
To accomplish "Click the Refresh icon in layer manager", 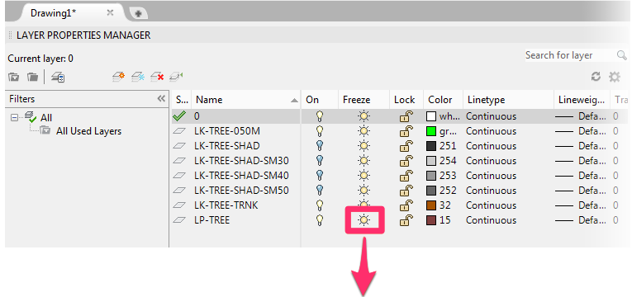I will [596, 77].
